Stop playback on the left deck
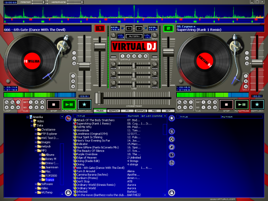Image resolution: width=268 pixels, height=201 pixels. [x=54, y=104]
